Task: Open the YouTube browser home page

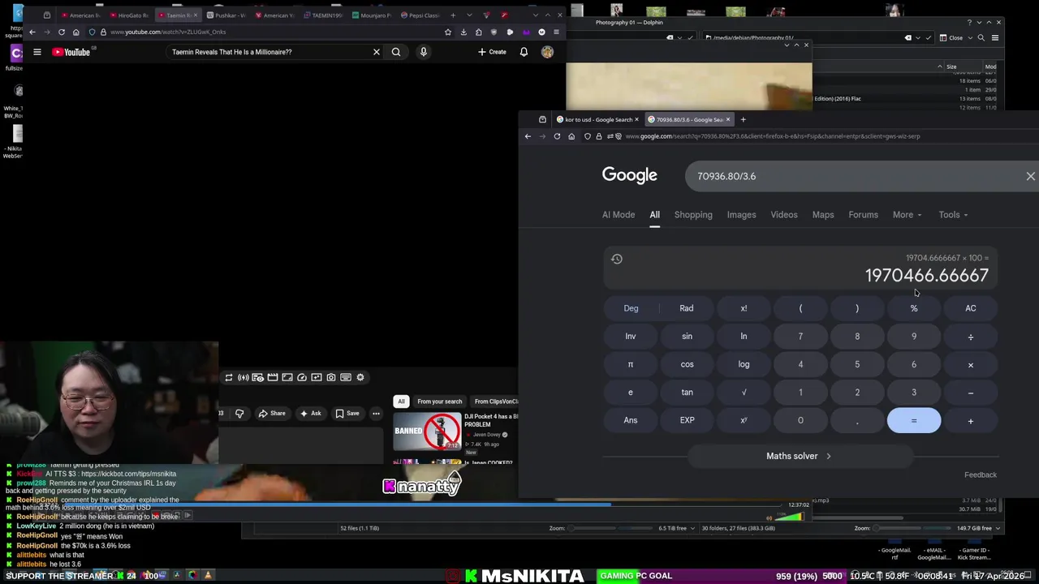Action: [x=75, y=32]
